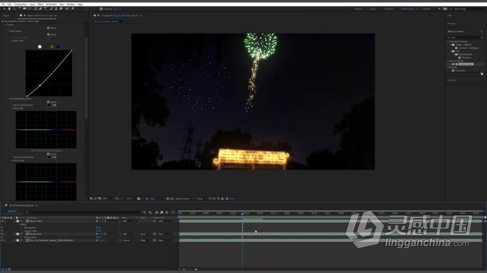Switch to Small Screen workspace
Screen dimensions: 487x273
click(x=407, y=9)
